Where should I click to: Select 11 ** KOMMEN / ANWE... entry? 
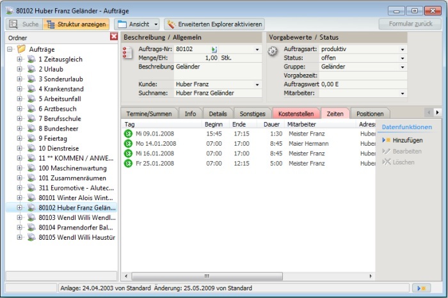point(76,158)
